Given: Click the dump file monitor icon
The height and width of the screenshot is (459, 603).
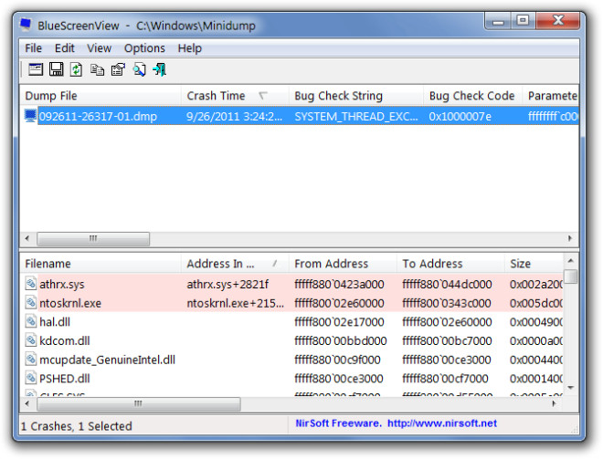Looking at the screenshot, I should click(x=30, y=116).
